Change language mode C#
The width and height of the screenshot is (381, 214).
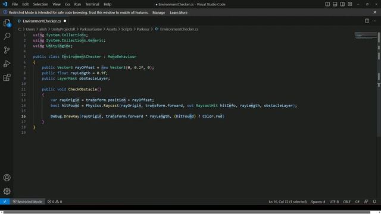point(357,202)
